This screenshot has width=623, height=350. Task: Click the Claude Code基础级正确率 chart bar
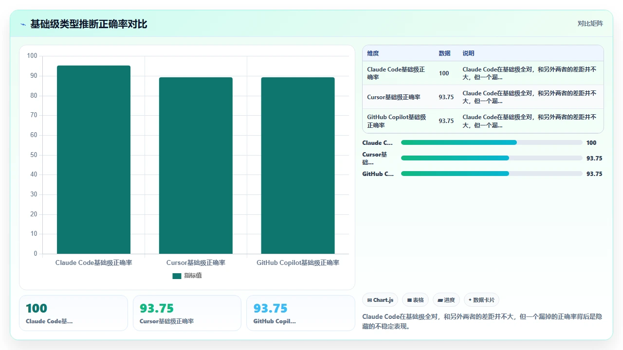coord(93,159)
